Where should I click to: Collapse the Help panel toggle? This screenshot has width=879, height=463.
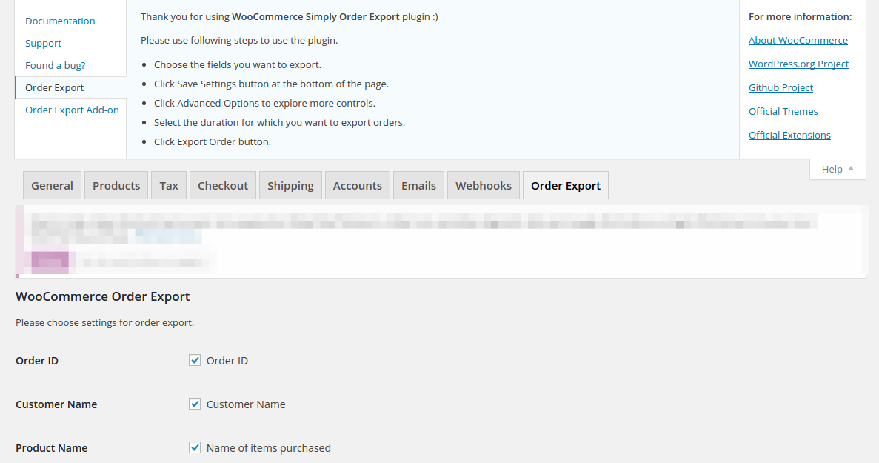point(838,169)
